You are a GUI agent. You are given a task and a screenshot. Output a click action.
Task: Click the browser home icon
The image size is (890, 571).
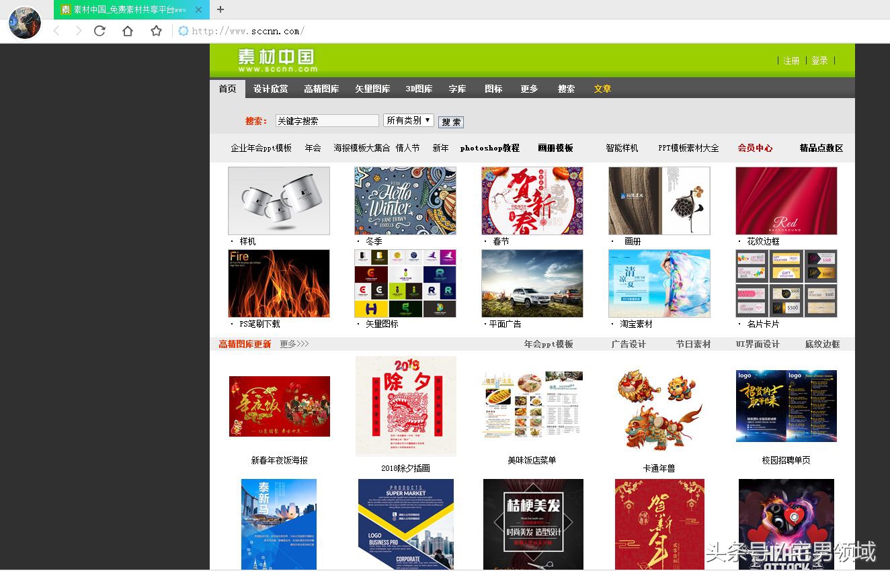[127, 30]
